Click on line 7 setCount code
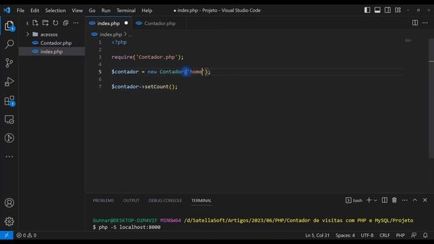This screenshot has width=434, height=244. tap(144, 87)
